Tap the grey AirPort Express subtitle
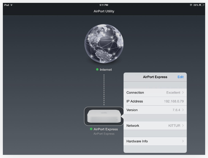The height and width of the screenshot is (158, 208). click(x=104, y=134)
